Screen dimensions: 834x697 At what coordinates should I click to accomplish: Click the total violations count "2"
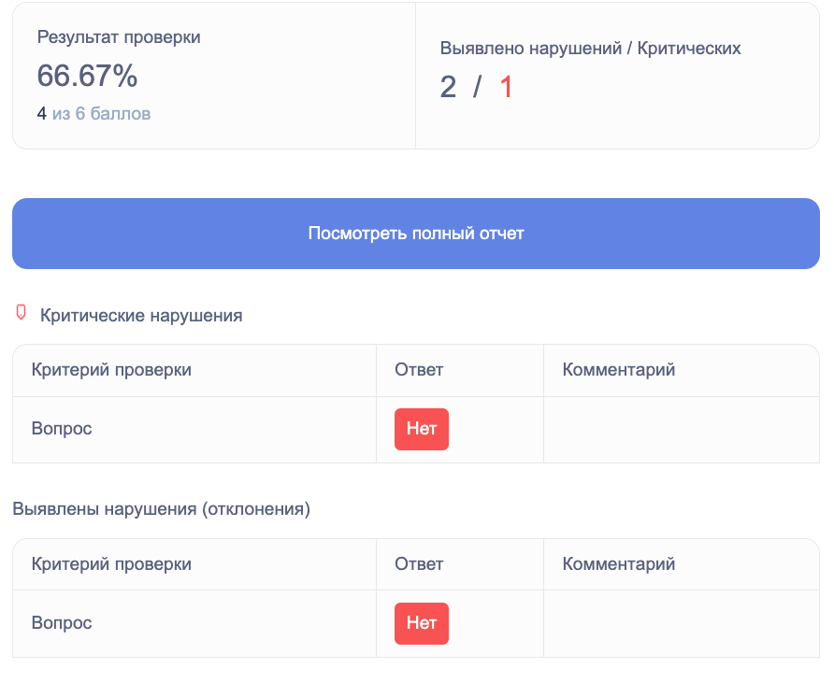click(x=449, y=87)
